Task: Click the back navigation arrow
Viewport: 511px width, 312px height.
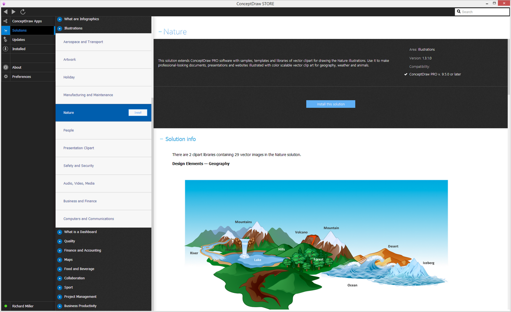Action: 5,12
